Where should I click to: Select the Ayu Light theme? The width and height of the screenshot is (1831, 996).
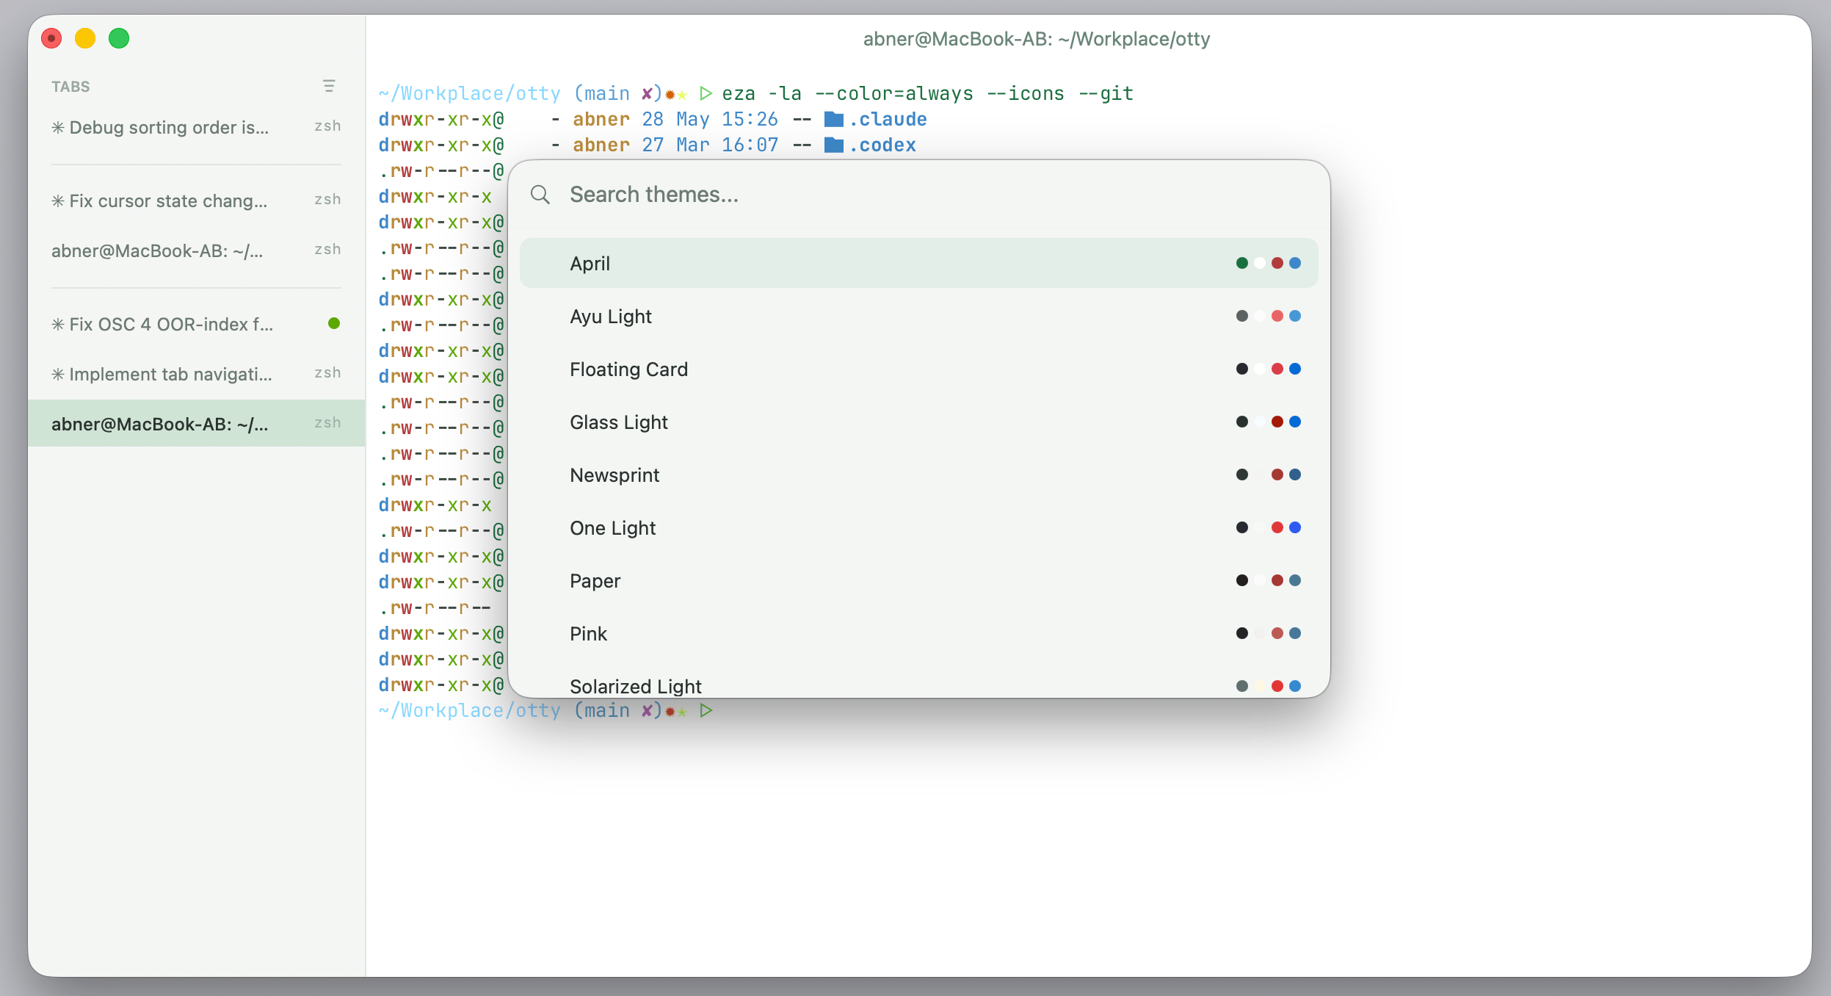coord(919,316)
